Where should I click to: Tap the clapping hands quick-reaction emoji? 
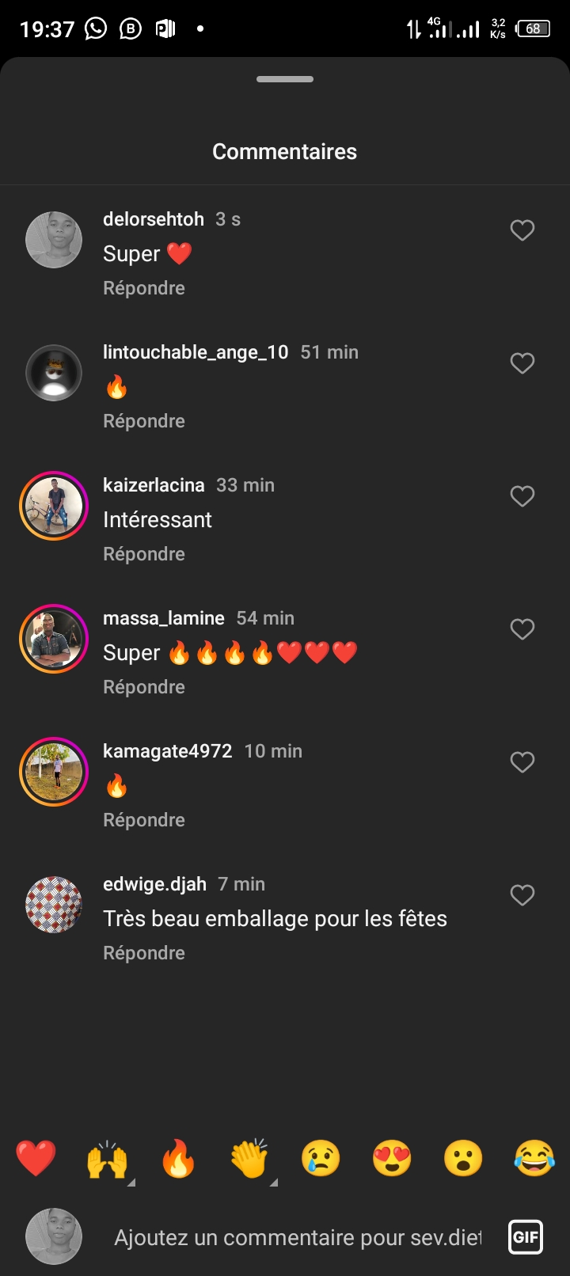pos(249,1159)
